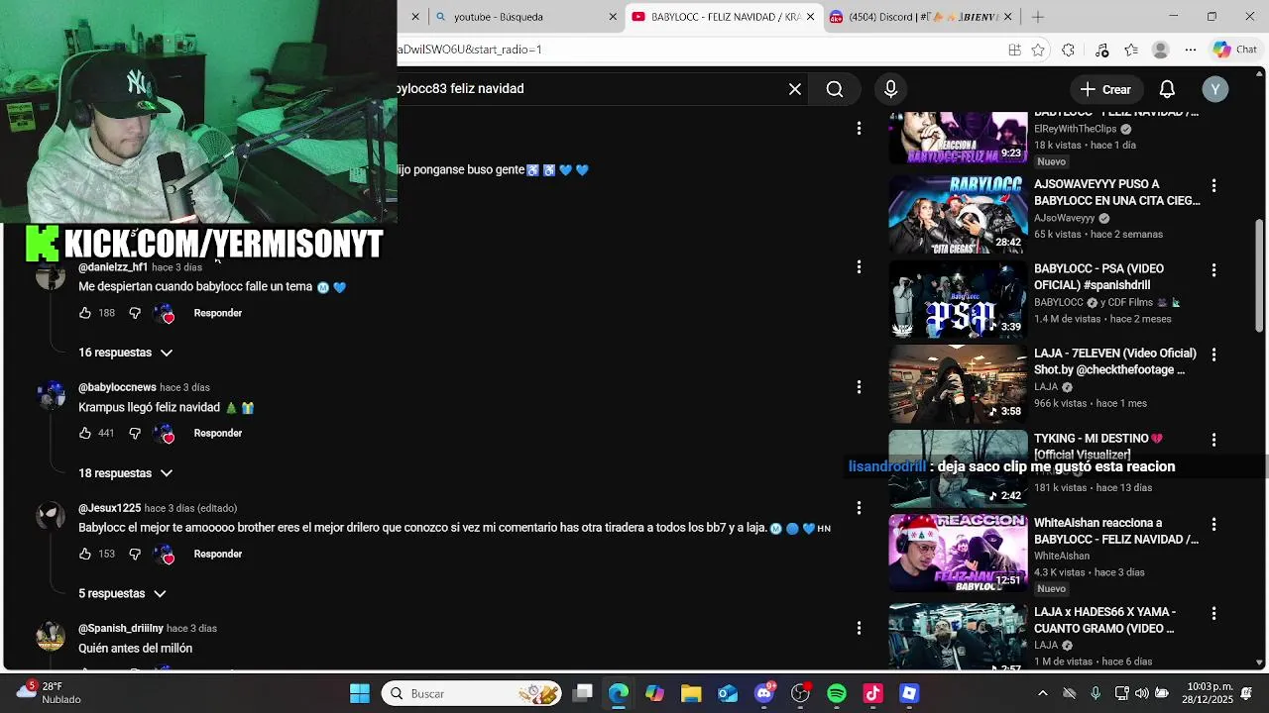Open Spotify from the taskbar
Image resolution: width=1269 pixels, height=713 pixels.
[x=837, y=693]
